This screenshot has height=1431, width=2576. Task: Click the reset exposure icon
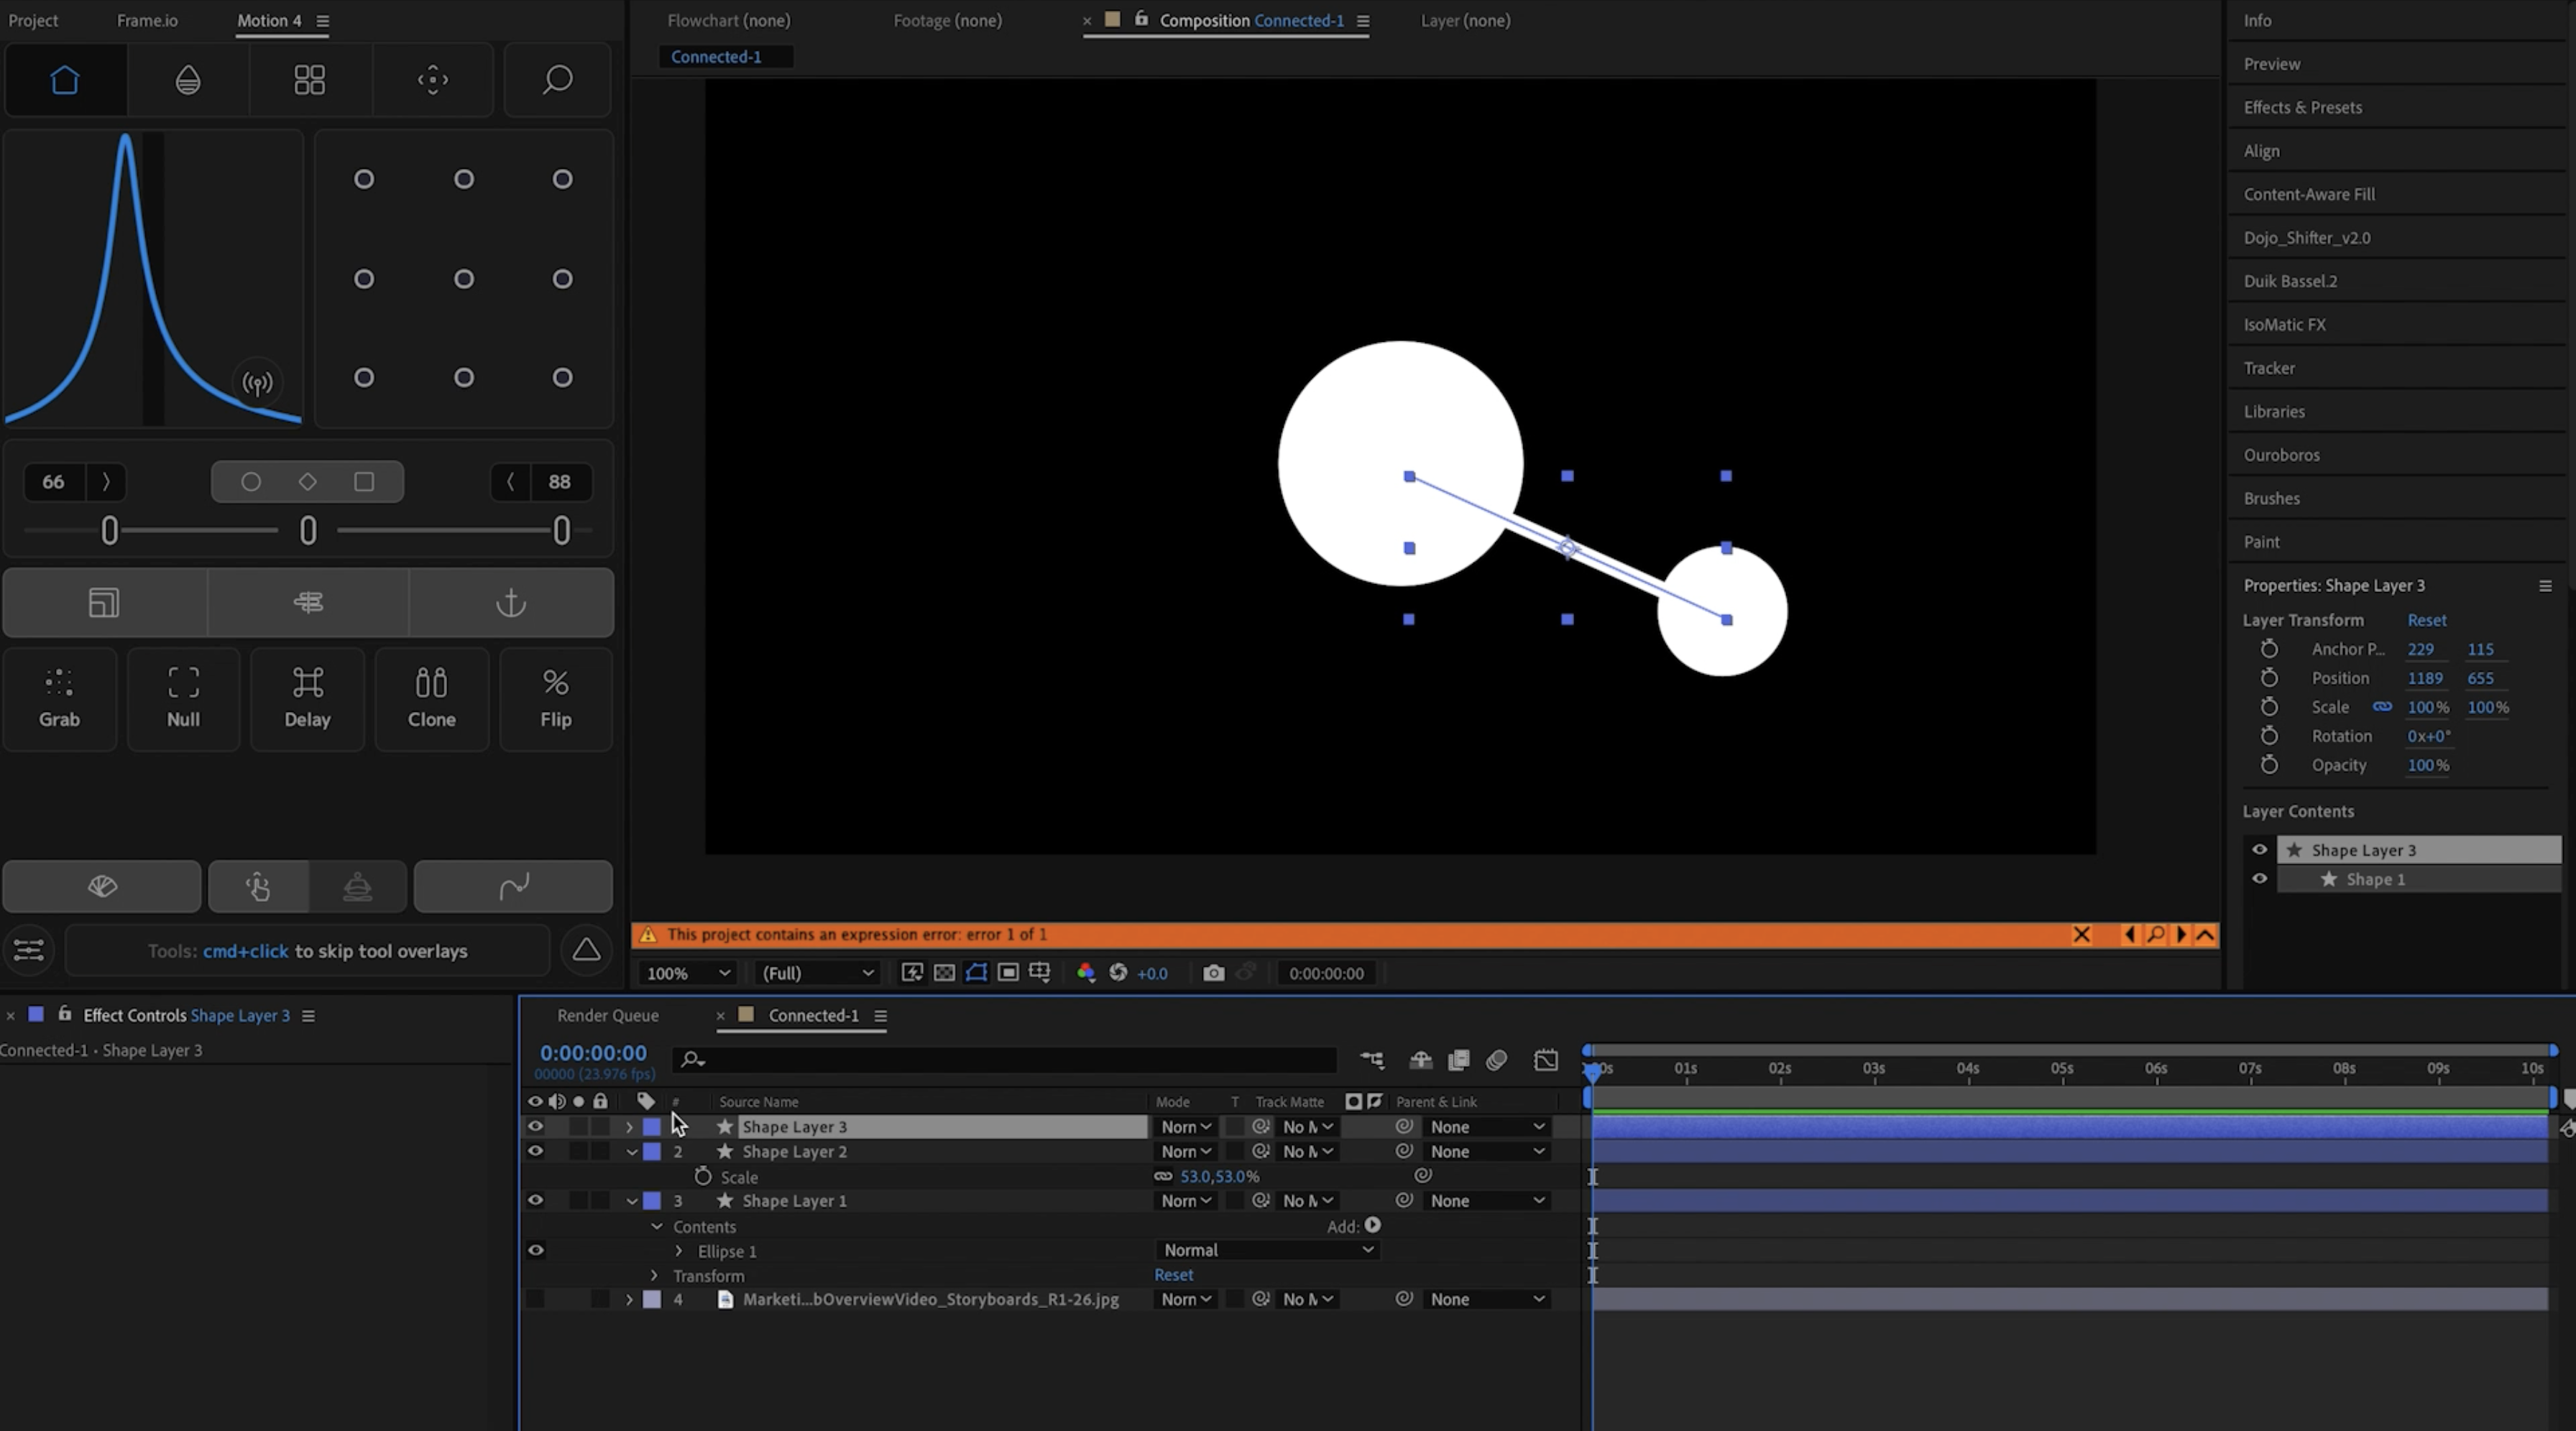tap(1118, 973)
